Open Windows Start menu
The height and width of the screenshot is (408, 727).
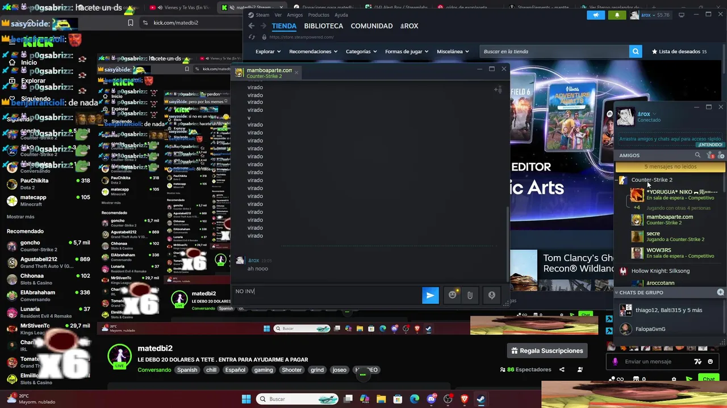(246, 399)
